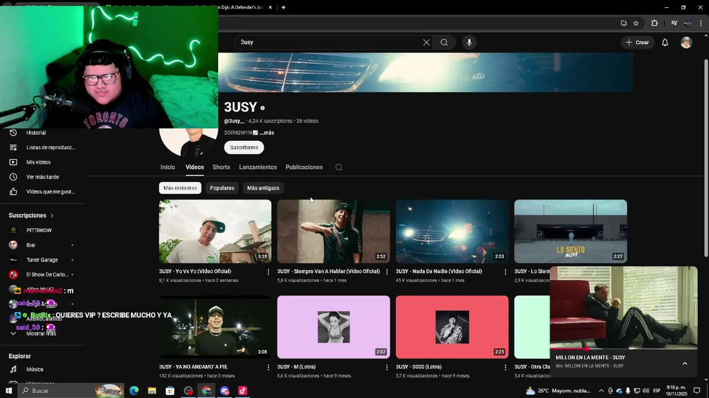Screen dimensions: 709x398
Task: Play Yo Vs Yo video thumbnail
Action: (215, 231)
